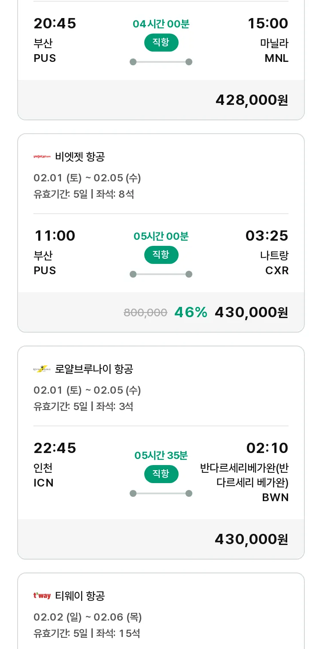Tap the 05시간 35분 flight duration
Image resolution: width=322 pixels, height=649 pixels.
161,456
